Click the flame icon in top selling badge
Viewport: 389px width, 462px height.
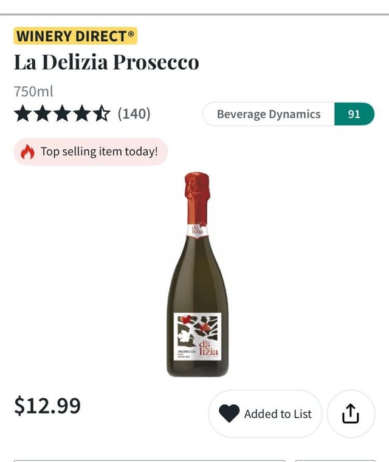pyautogui.click(x=28, y=152)
